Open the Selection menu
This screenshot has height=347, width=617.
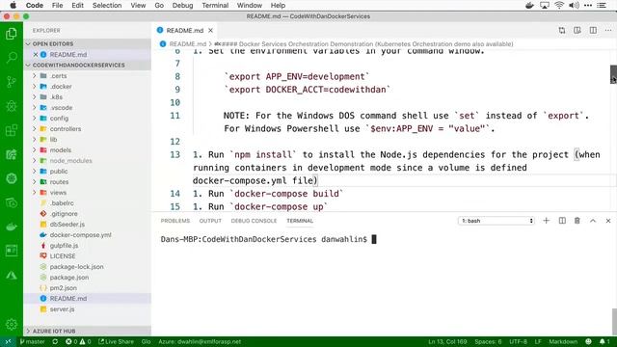pyautogui.click(x=107, y=5)
